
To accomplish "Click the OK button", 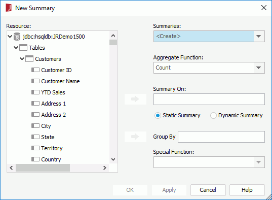I will tap(130, 190).
